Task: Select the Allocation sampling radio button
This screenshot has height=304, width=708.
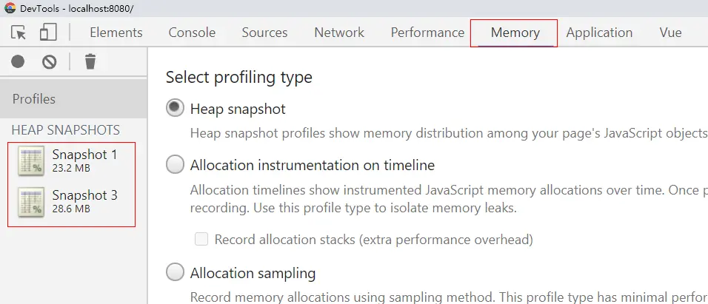Action: tap(175, 273)
